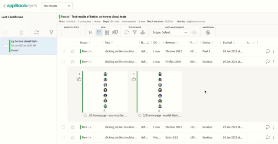Screen dimensions: 278x144
Task: Toggle the Selected Tests select-all checkbox
Action: [63, 33]
